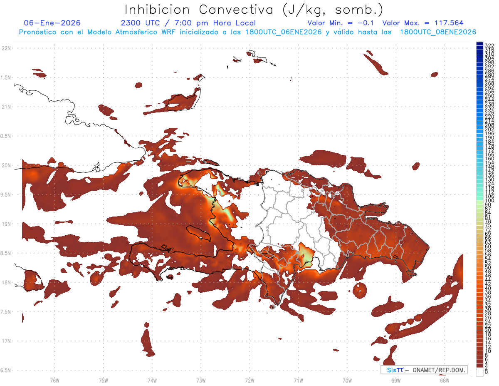Image resolution: width=499 pixels, height=386 pixels.
Task: Click the '75W' longitude label
Action: pyautogui.click(x=103, y=381)
